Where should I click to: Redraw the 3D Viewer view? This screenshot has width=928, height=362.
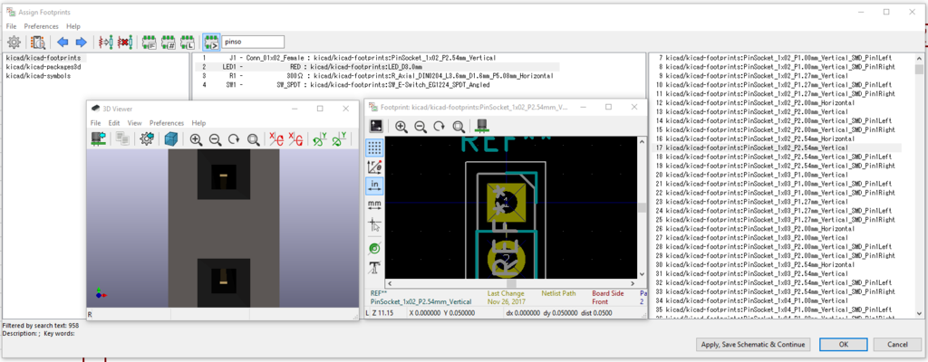click(x=234, y=139)
